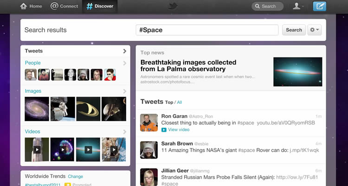The height and width of the screenshot is (186, 348).
Task: Compose a new tweet
Action: point(320,6)
